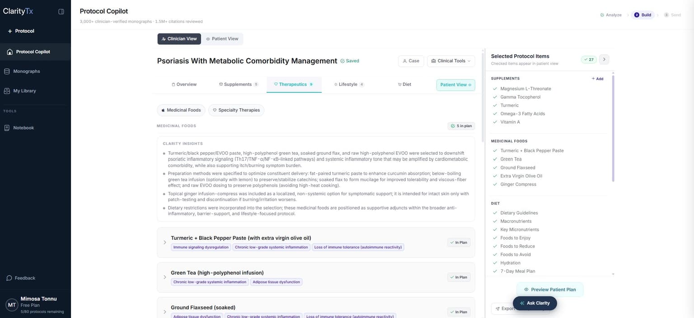Go to the Diet tab
The image size is (694, 318).
[x=404, y=84]
